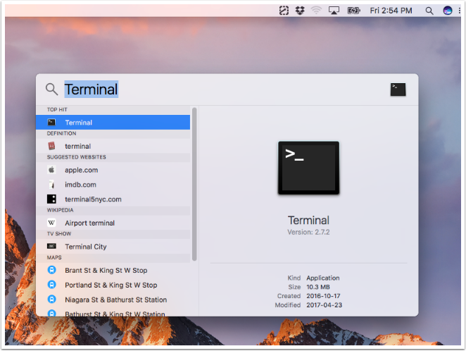The height and width of the screenshot is (351, 466).
Task: Open the Airport terminal Wikipedia result
Action: 113,223
